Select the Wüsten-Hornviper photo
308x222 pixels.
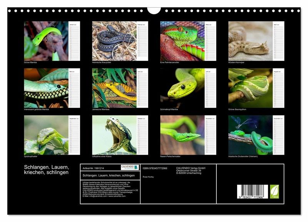tap(250, 41)
